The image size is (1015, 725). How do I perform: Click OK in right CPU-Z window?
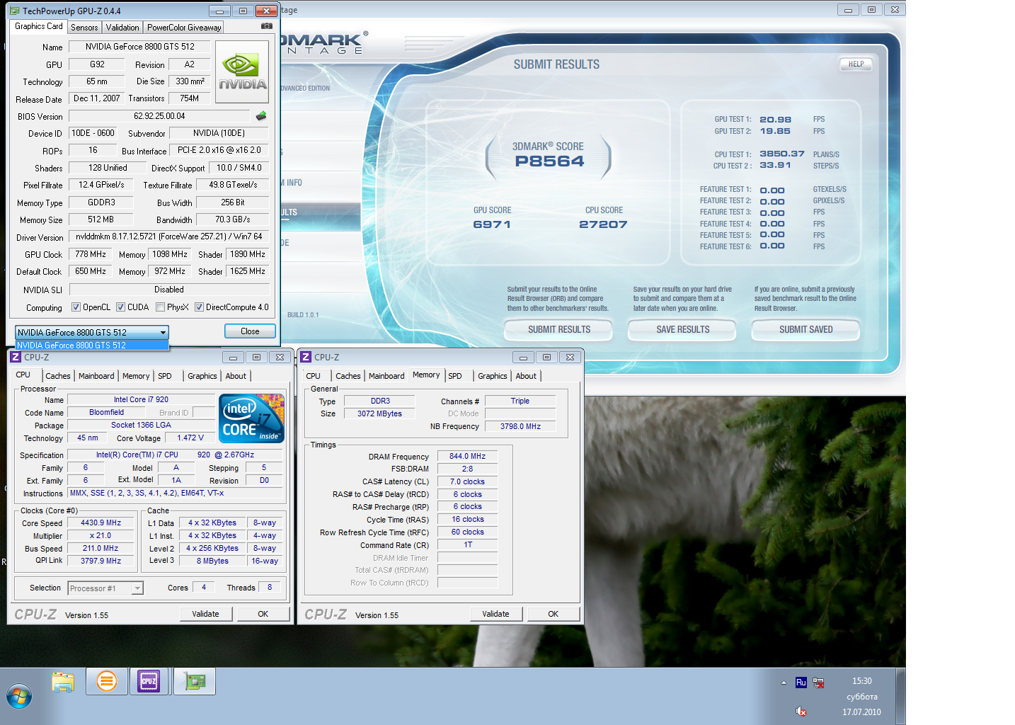(553, 614)
